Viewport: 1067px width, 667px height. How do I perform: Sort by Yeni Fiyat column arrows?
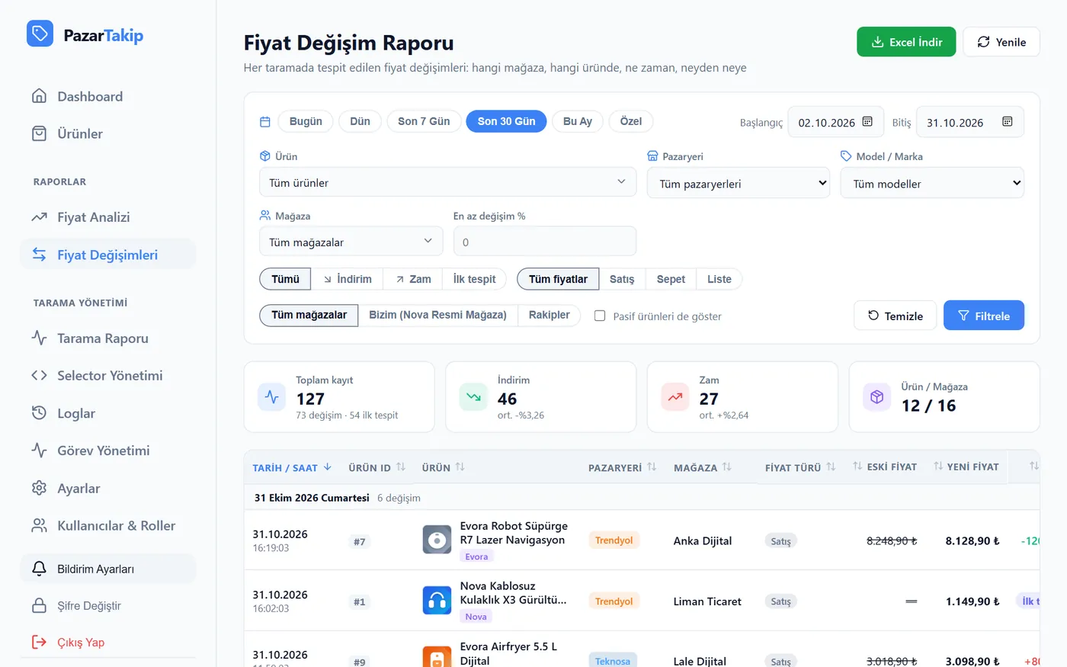point(938,466)
